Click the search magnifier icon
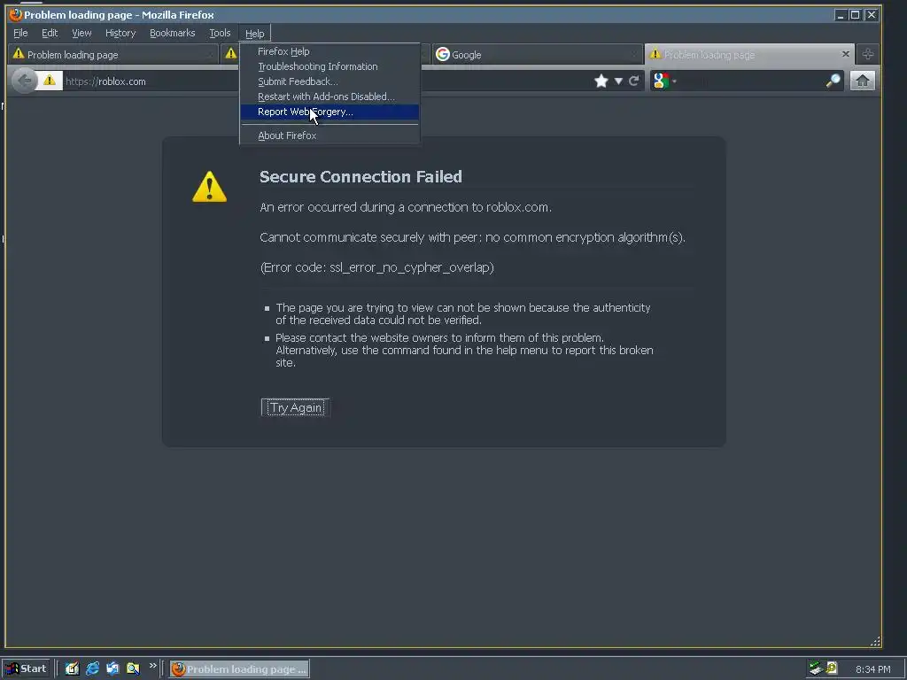The image size is (907, 680). [833, 81]
